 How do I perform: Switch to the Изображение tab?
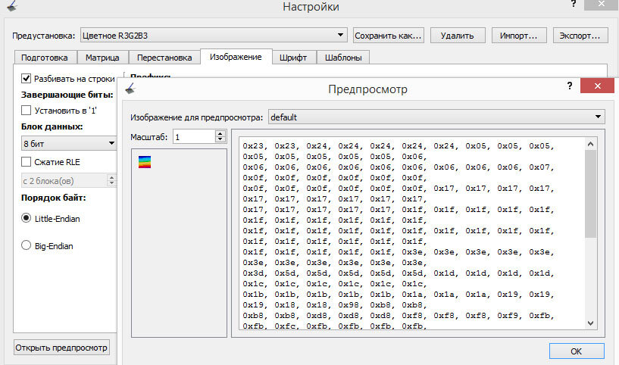tap(236, 57)
